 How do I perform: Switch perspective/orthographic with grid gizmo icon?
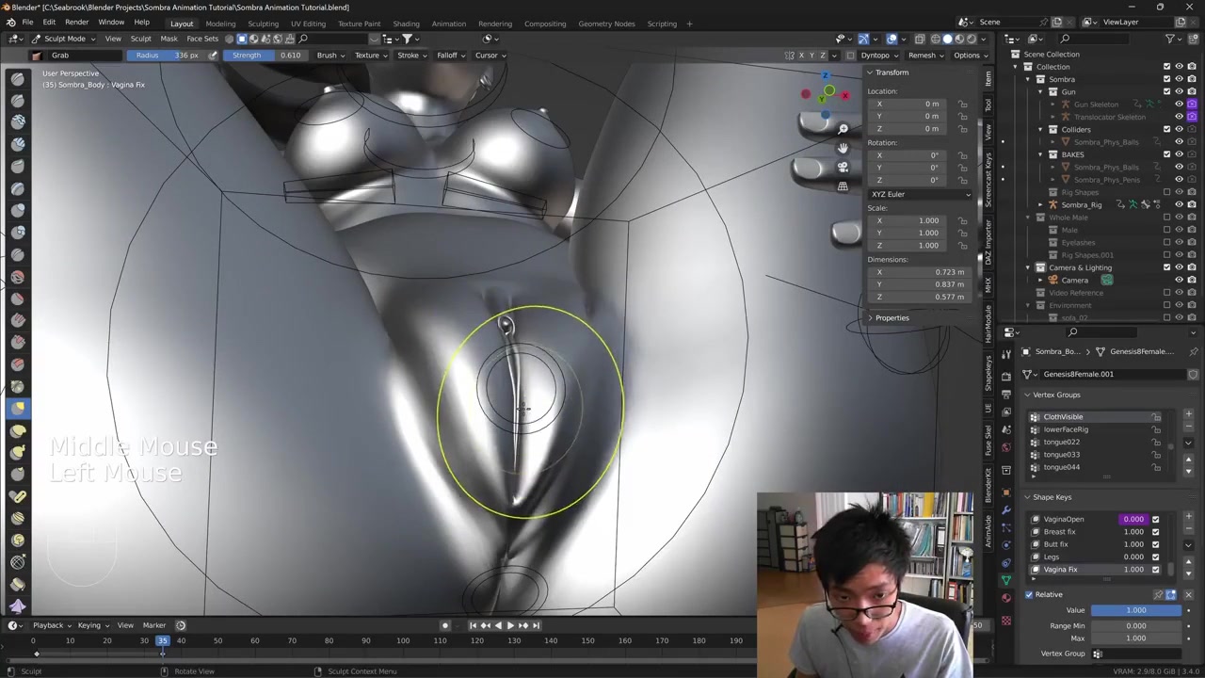coord(843,186)
